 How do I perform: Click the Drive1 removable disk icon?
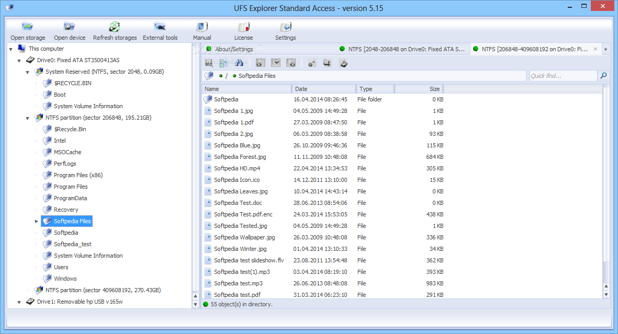tap(30, 301)
